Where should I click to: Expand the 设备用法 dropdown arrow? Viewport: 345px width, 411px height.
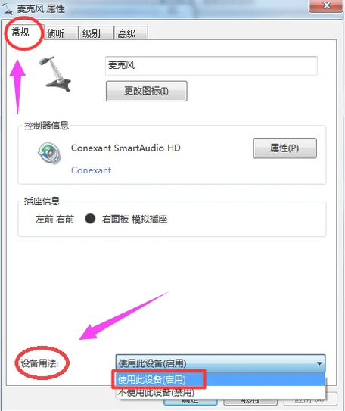click(x=319, y=363)
